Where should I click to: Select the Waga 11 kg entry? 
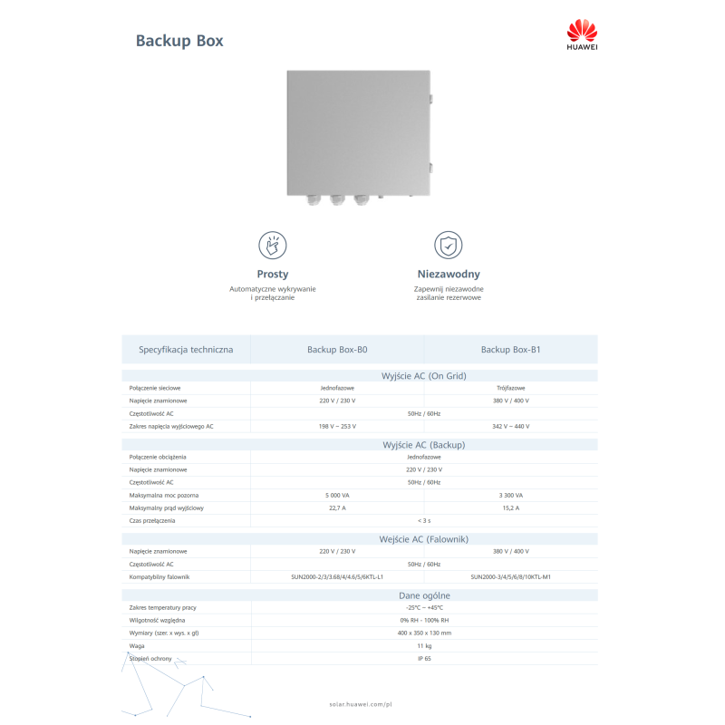[421, 646]
